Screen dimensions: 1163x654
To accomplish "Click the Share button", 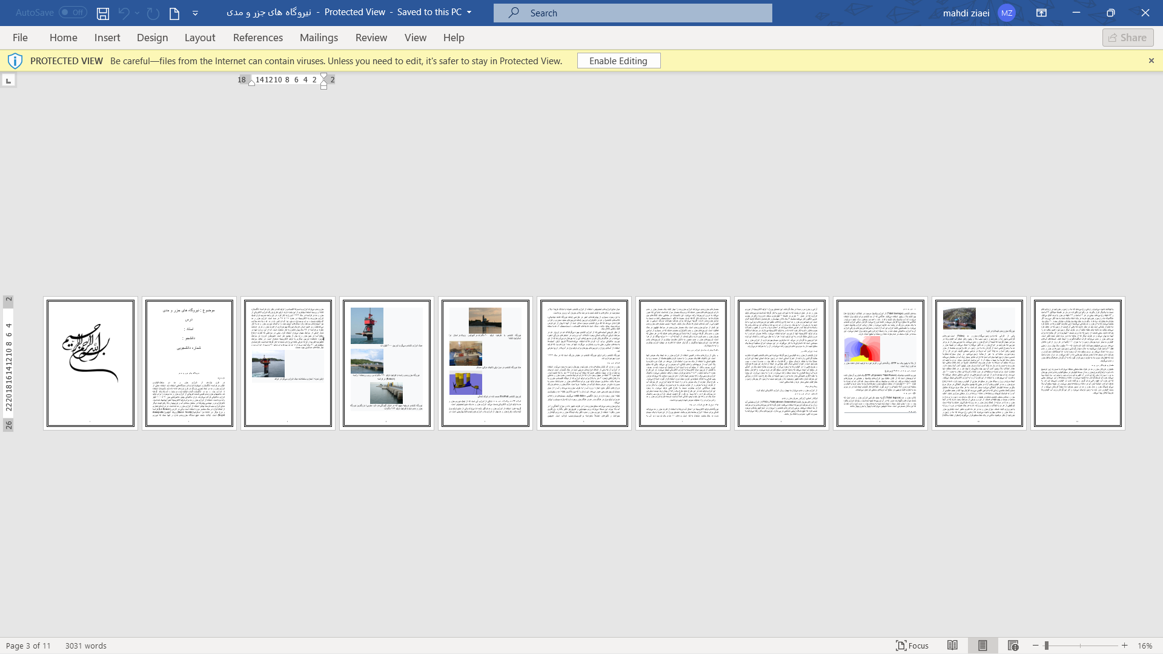I will coord(1128,38).
